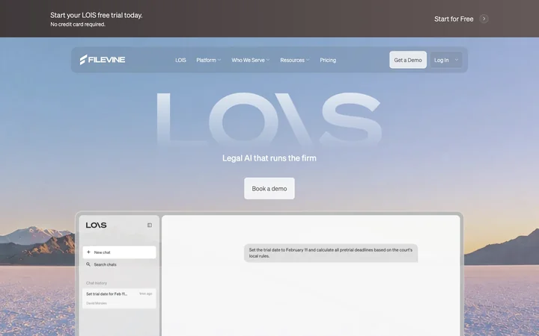Collapse sidebar via LOIS panel icon
This screenshot has height=336, width=539.
[x=150, y=225]
